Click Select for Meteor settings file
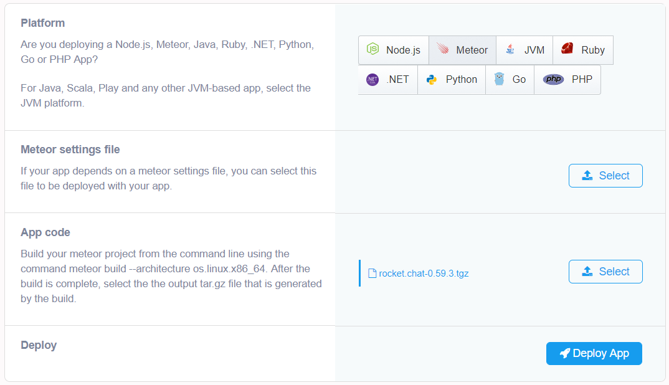The height and width of the screenshot is (385, 669). point(605,176)
